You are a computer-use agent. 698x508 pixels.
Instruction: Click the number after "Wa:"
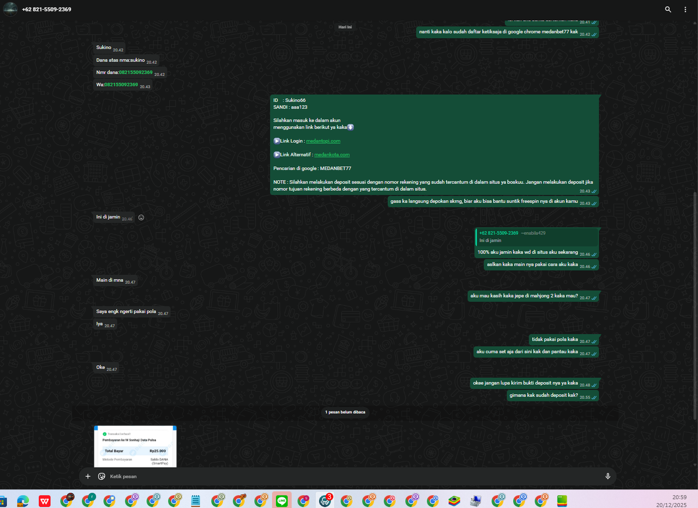coord(121,84)
